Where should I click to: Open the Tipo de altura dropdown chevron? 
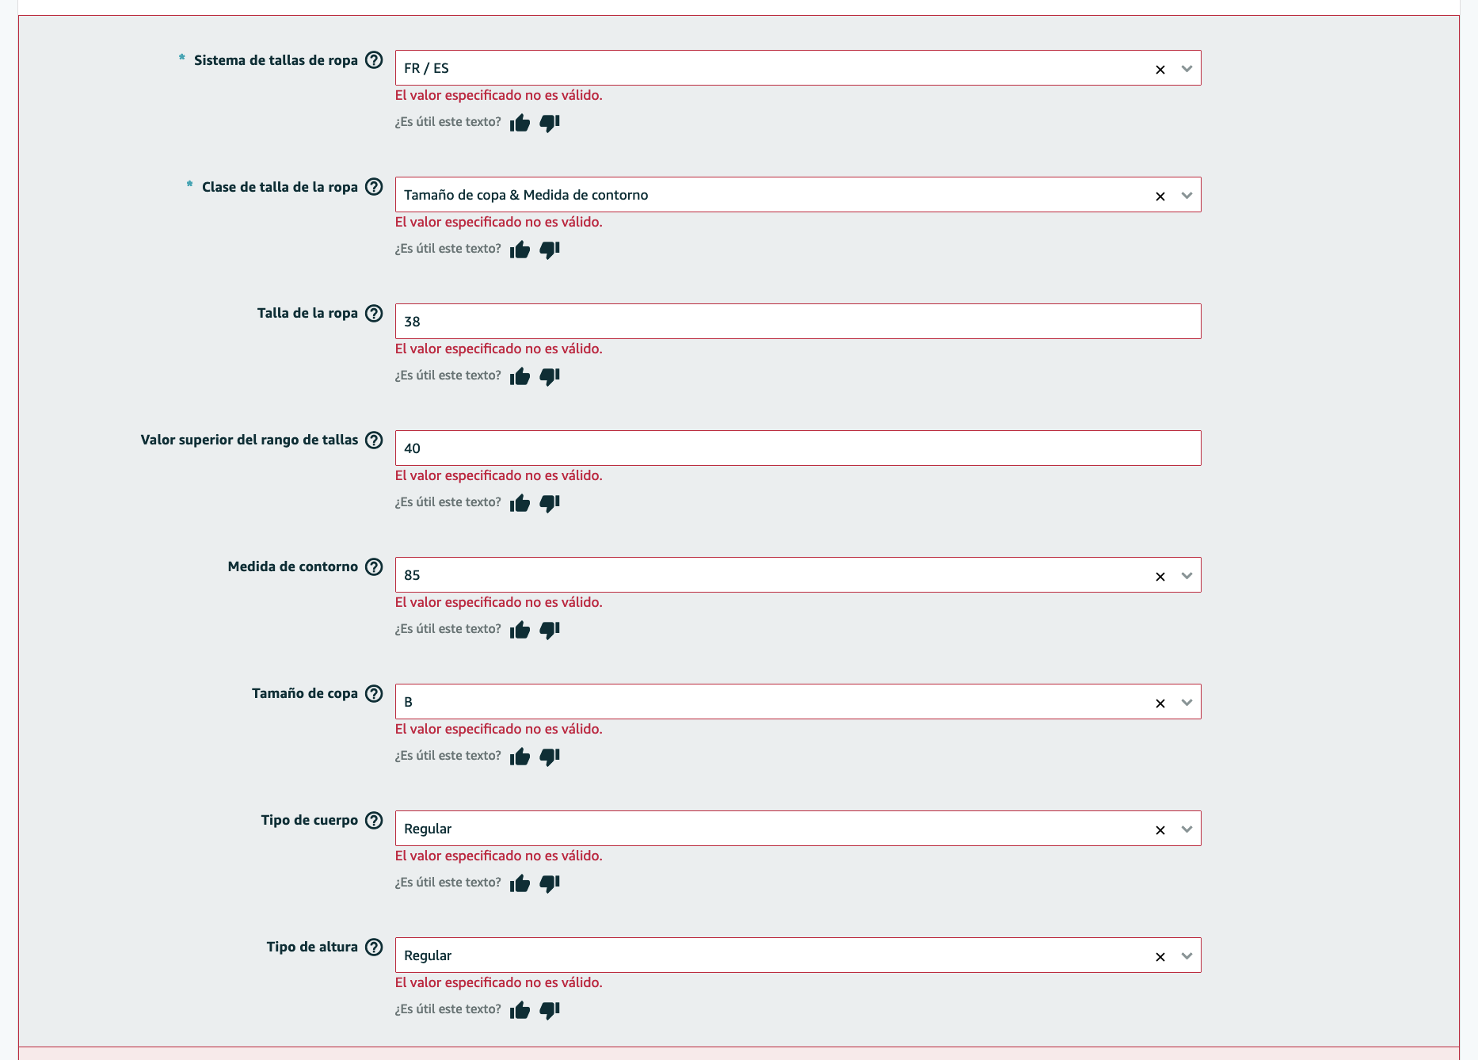(x=1187, y=956)
